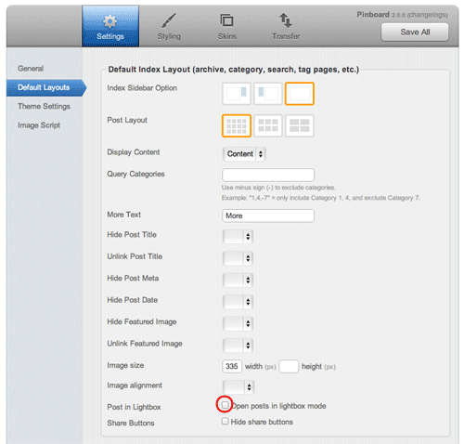Viewport: 464px width, 444px height.
Task: Choose the no-sidebar layout icon
Action: coord(300,94)
